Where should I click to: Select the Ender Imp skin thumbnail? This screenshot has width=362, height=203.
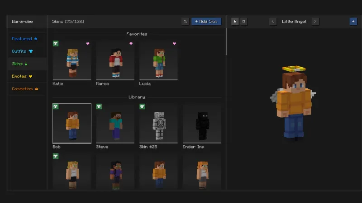202,123
